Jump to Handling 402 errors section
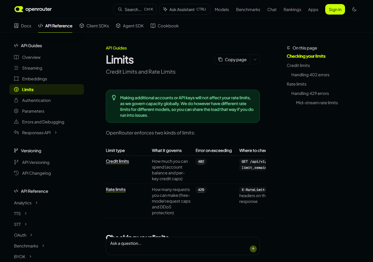The height and width of the screenshot is (262, 373). 310,75
